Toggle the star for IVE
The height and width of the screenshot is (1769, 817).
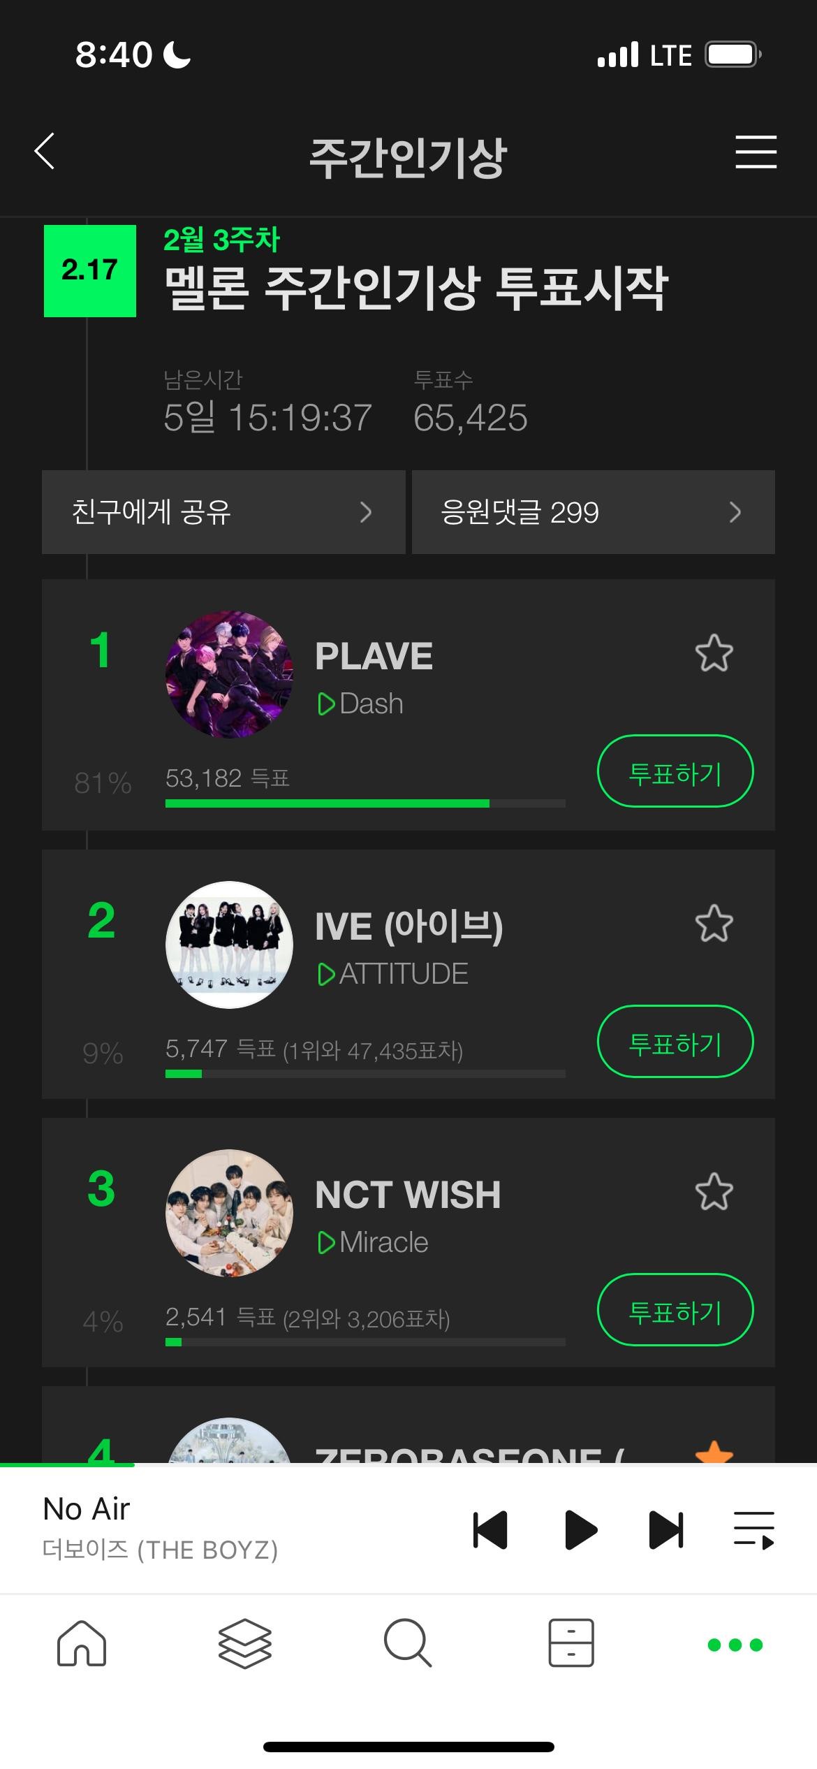(x=714, y=924)
